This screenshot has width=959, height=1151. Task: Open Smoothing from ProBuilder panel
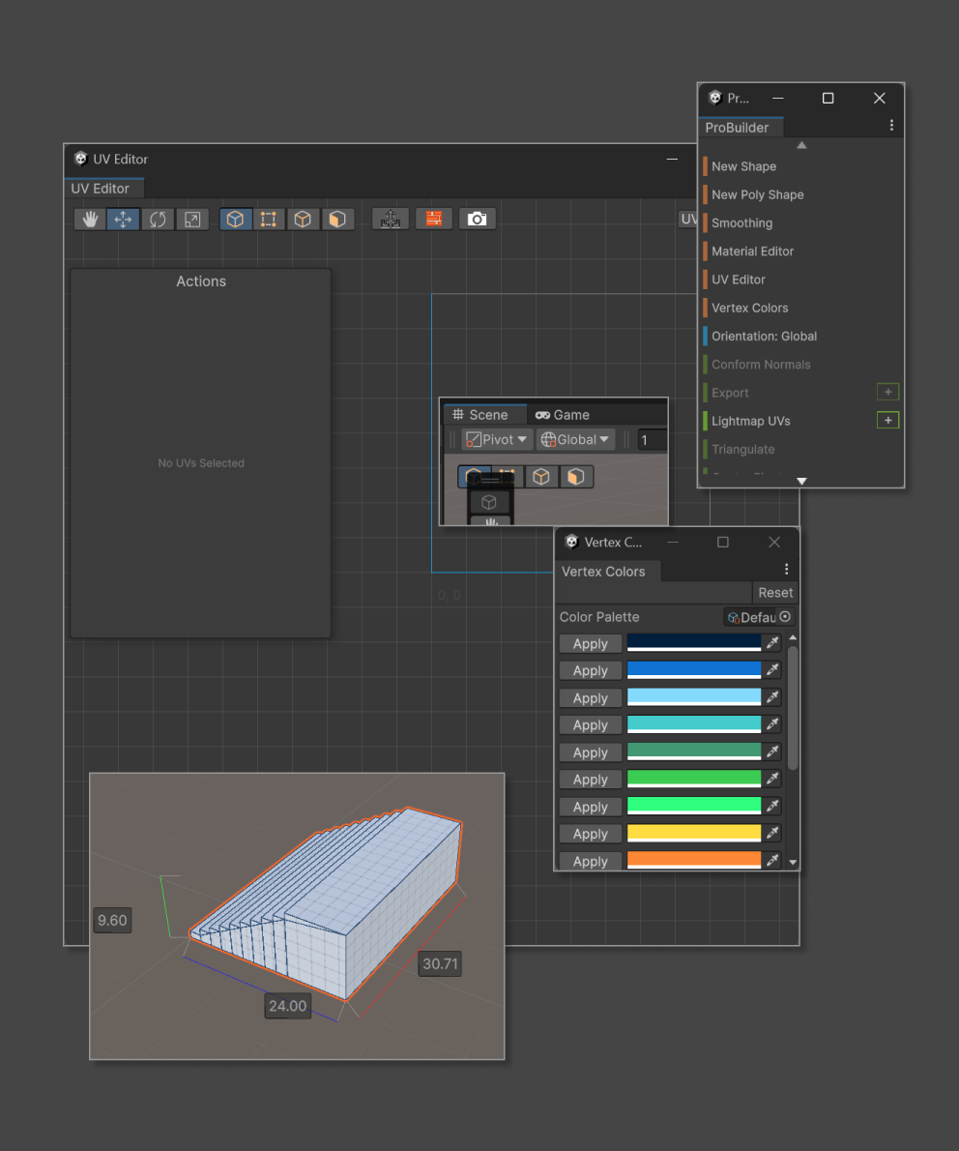point(741,223)
